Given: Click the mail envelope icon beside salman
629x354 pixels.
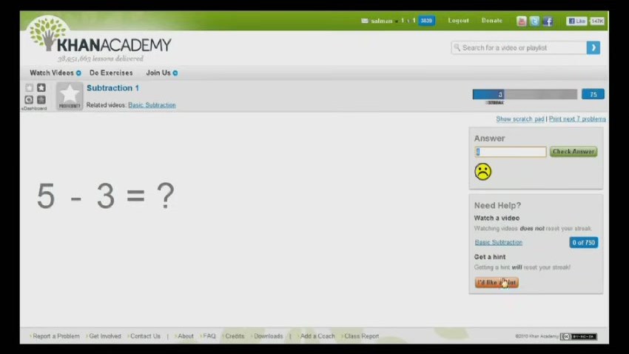Looking at the screenshot, I should tap(364, 21).
